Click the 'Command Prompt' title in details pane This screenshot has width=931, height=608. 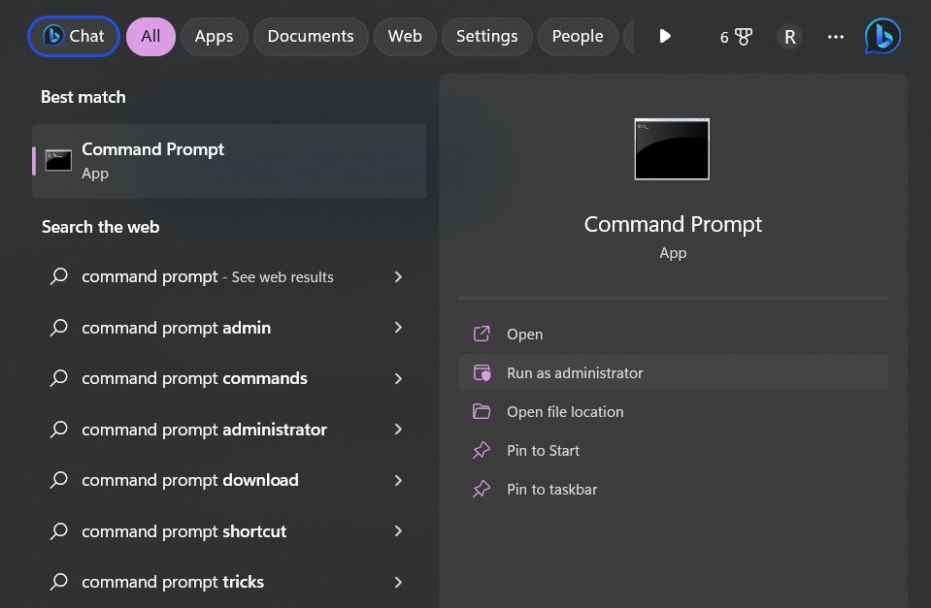[x=673, y=224]
